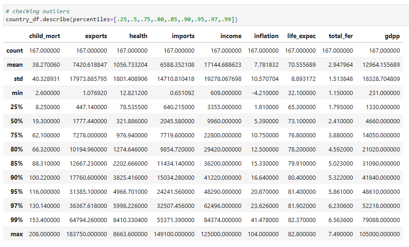Click 90% inflation value 16.640000
This screenshot has height=247, width=409.
(x=265, y=178)
